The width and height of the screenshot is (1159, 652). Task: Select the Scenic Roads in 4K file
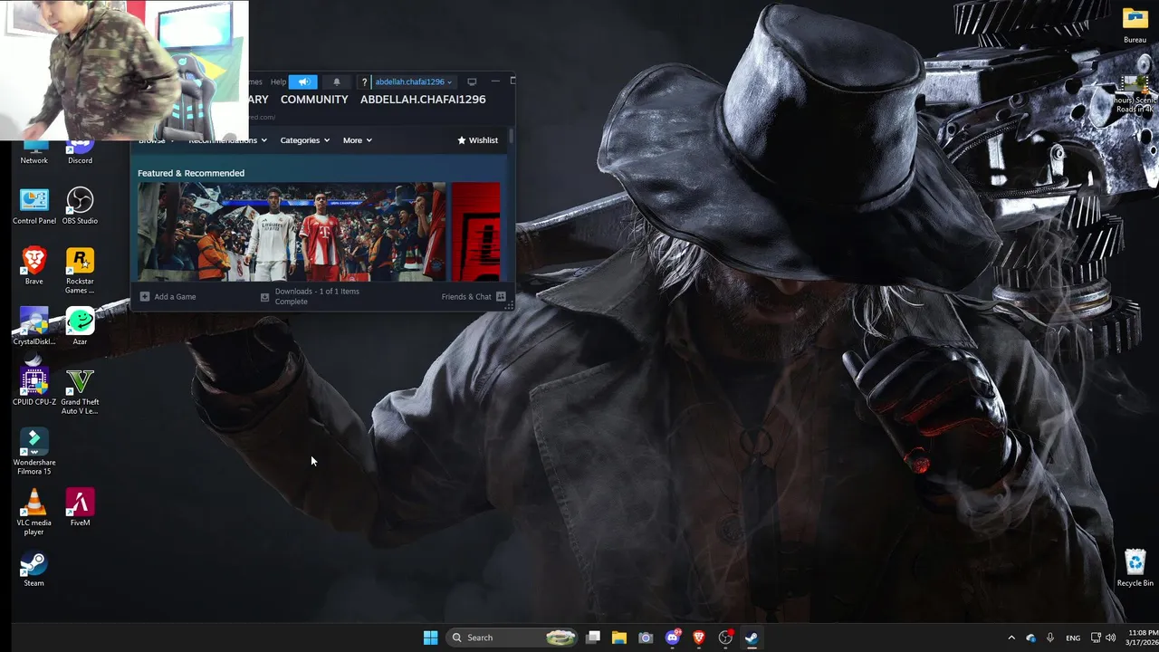(x=1135, y=93)
